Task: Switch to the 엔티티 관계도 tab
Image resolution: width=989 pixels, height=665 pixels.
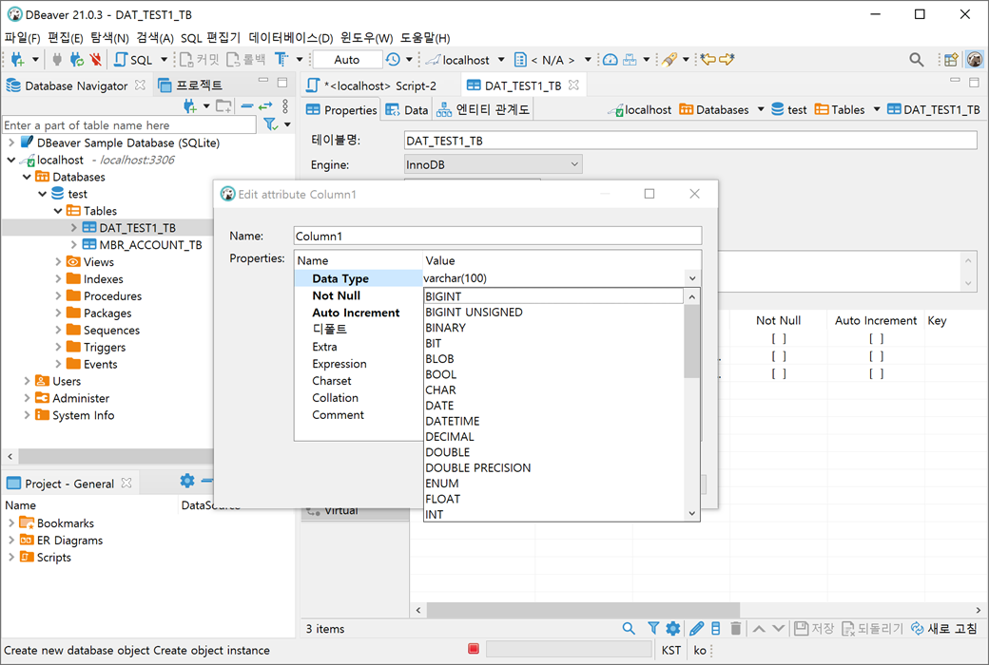Action: [483, 109]
